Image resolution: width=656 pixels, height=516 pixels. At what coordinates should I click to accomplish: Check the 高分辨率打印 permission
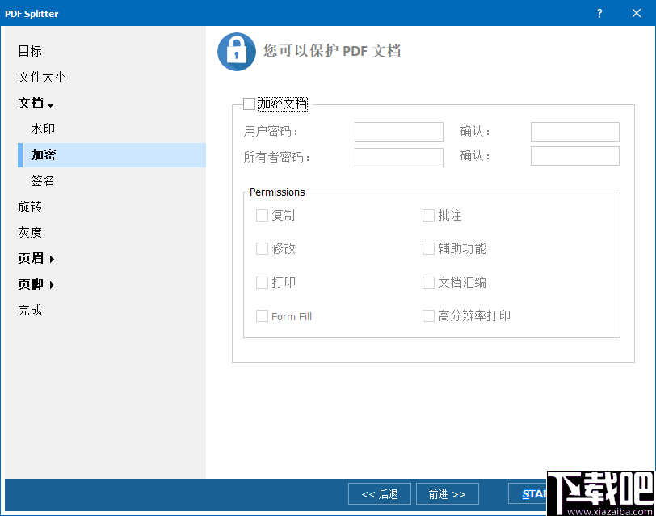[428, 315]
